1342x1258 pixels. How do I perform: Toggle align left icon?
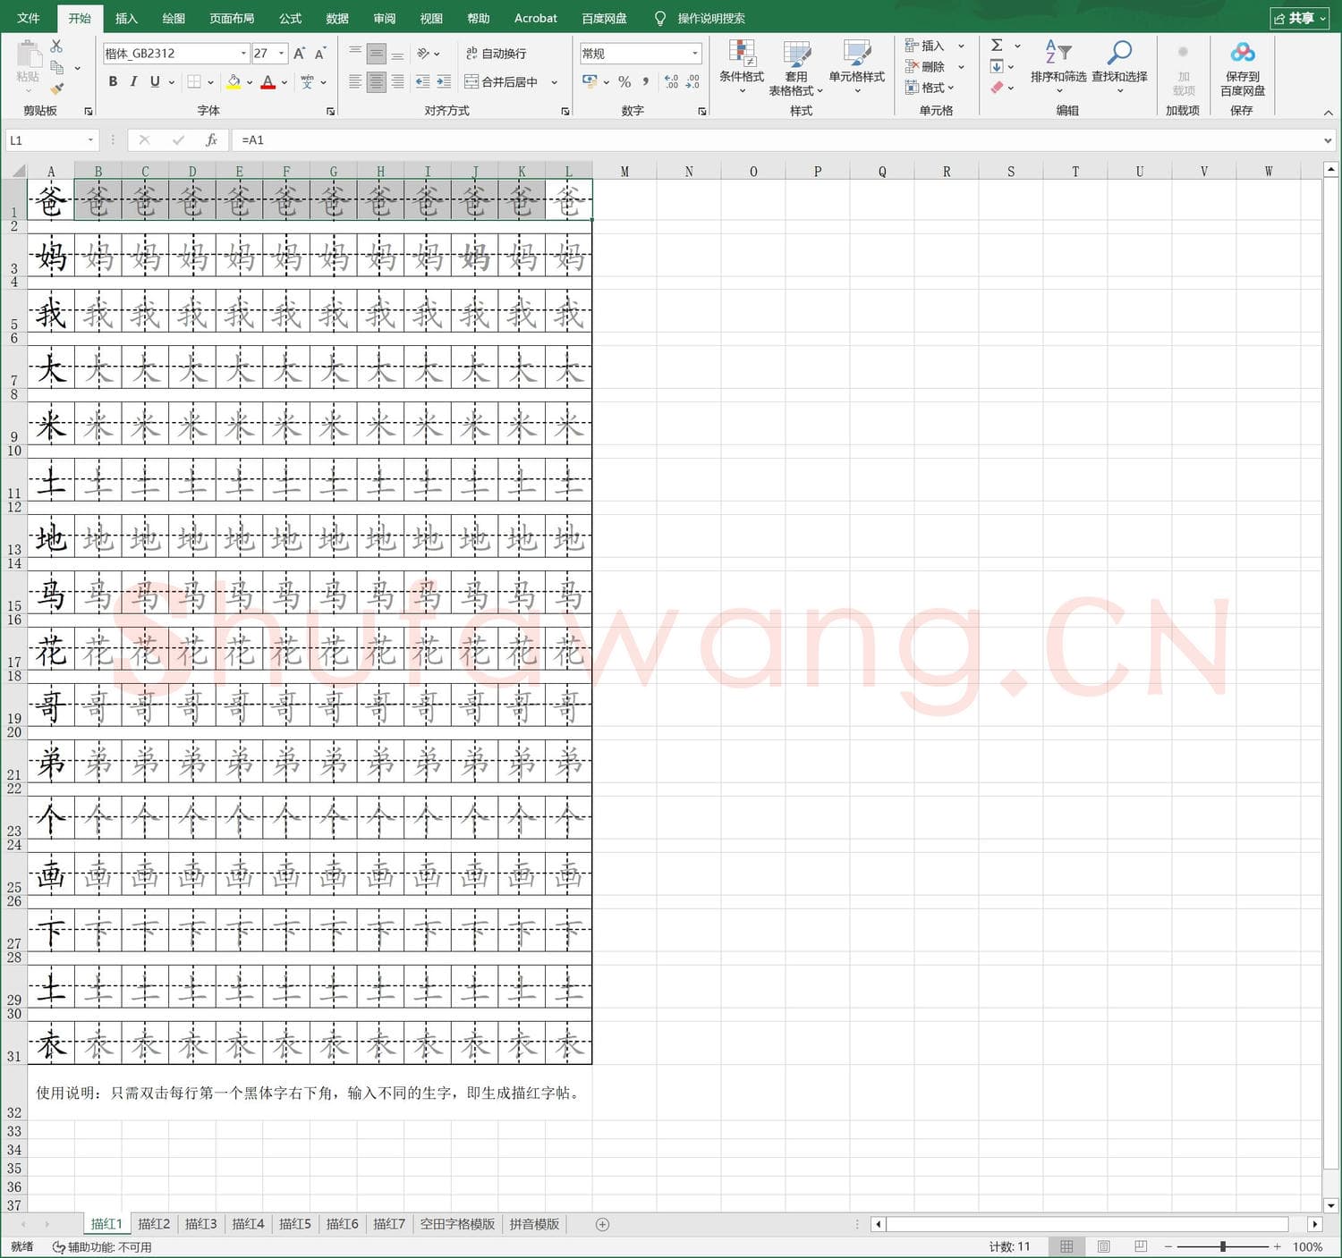pos(355,81)
